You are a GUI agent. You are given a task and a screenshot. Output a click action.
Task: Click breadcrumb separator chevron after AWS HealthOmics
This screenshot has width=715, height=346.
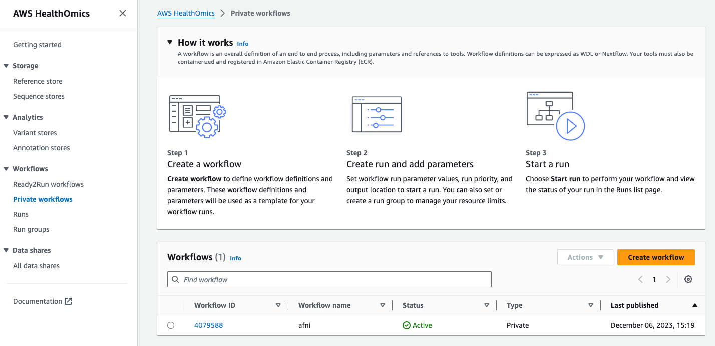(x=223, y=13)
